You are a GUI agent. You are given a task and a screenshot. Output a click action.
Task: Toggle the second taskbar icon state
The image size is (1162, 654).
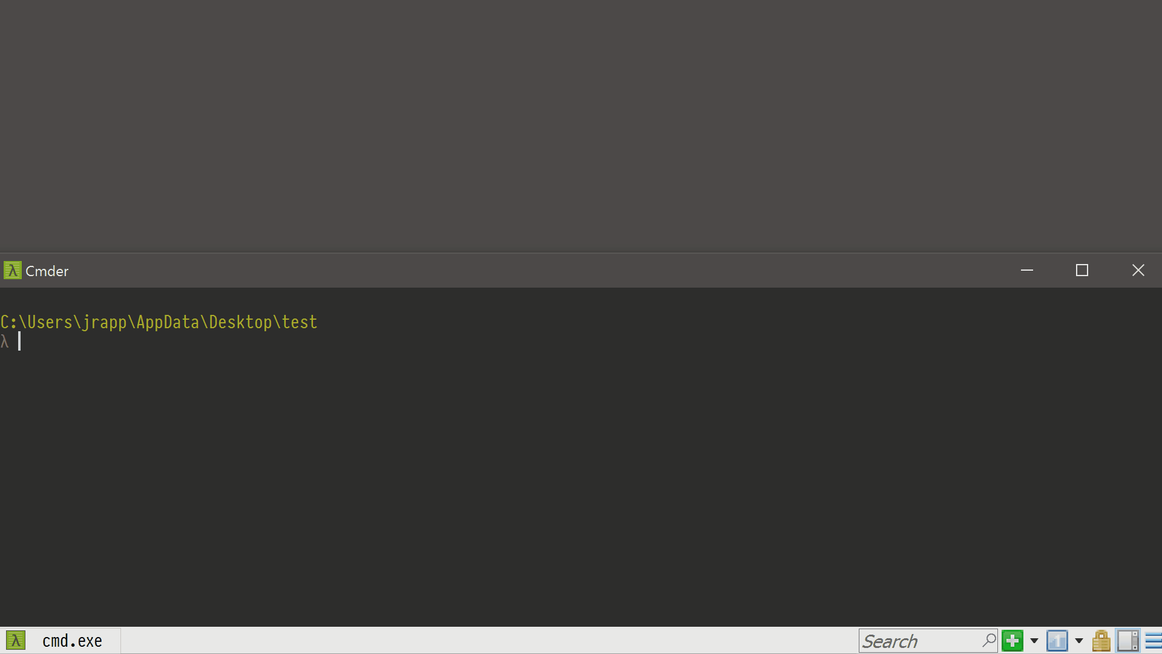[1059, 641]
